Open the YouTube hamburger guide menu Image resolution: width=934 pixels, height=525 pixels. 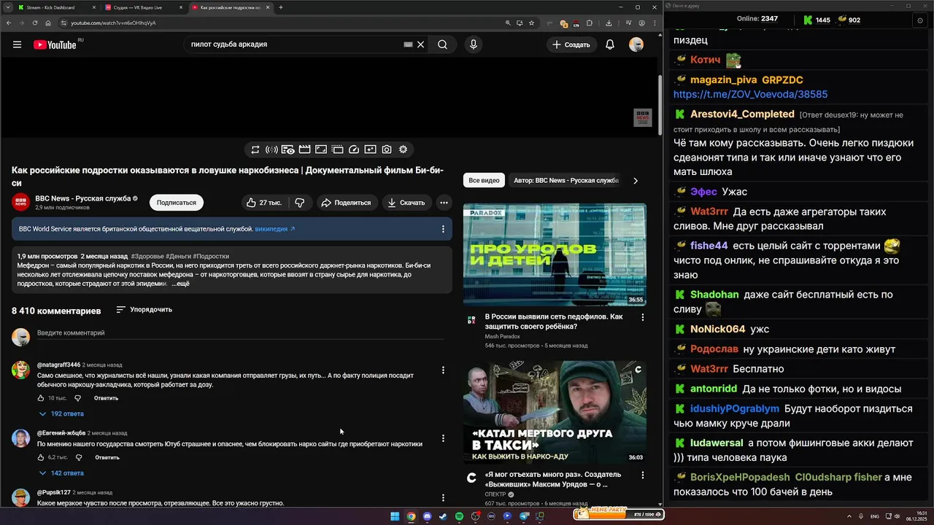tap(17, 44)
